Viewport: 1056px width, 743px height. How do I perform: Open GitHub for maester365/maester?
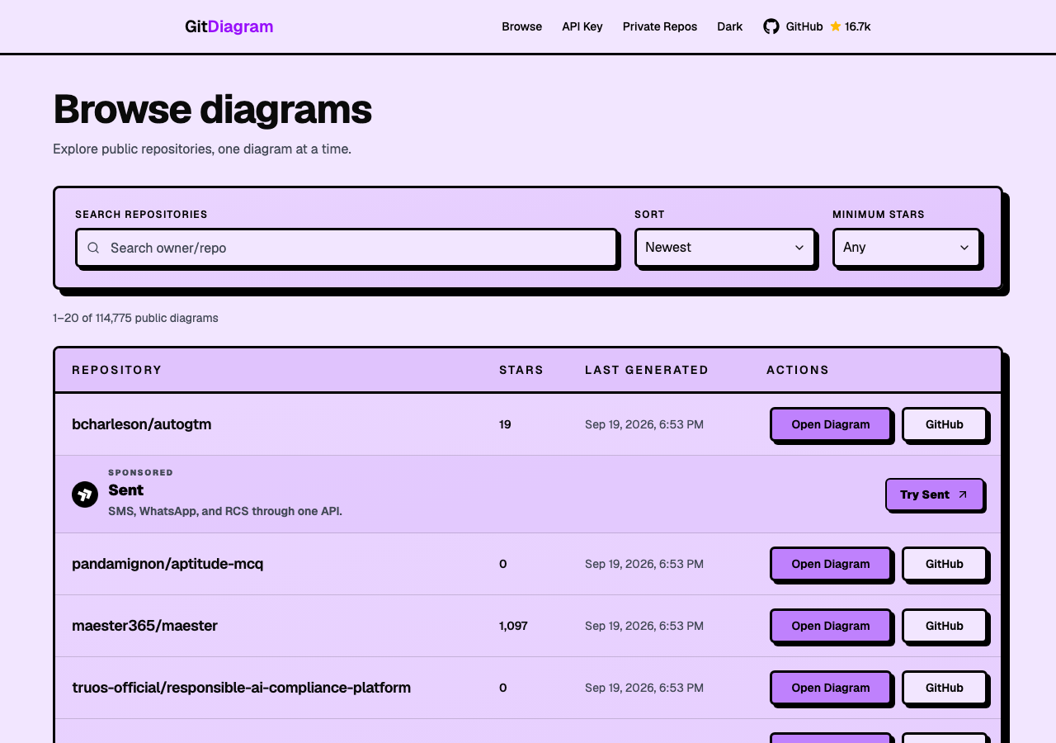pyautogui.click(x=945, y=626)
